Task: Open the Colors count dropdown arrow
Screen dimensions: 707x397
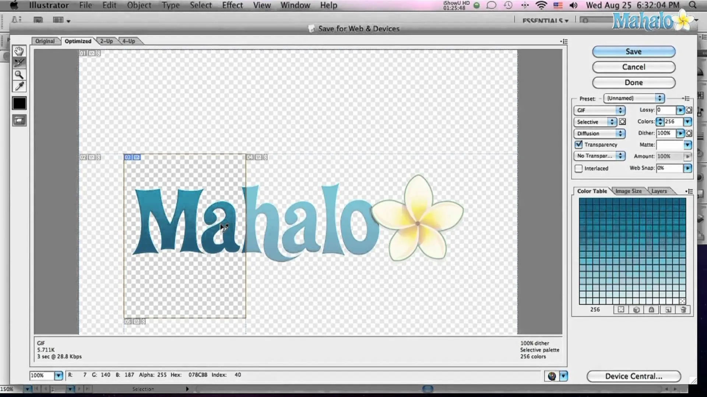Action: (x=687, y=122)
